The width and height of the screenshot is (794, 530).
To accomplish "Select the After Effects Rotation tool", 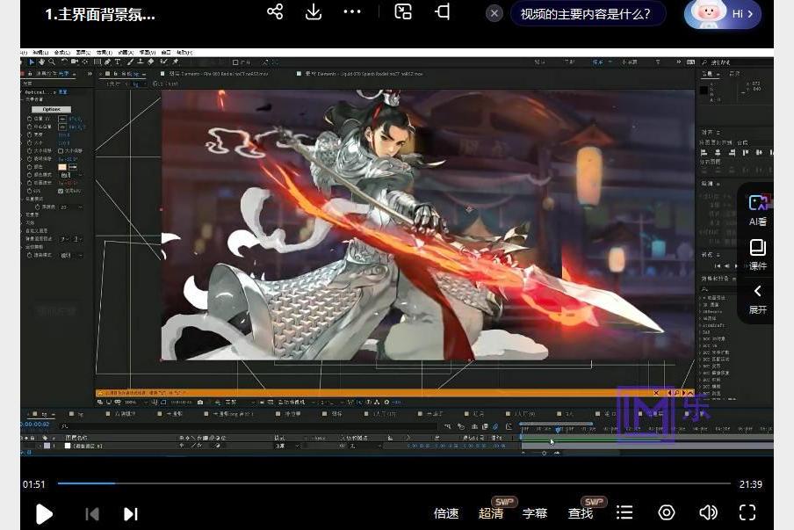I will click(x=64, y=62).
